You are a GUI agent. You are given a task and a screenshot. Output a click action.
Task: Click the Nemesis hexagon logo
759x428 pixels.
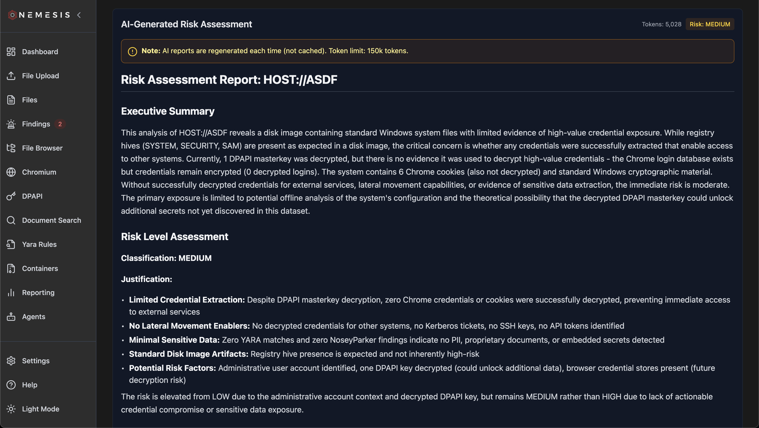point(12,15)
